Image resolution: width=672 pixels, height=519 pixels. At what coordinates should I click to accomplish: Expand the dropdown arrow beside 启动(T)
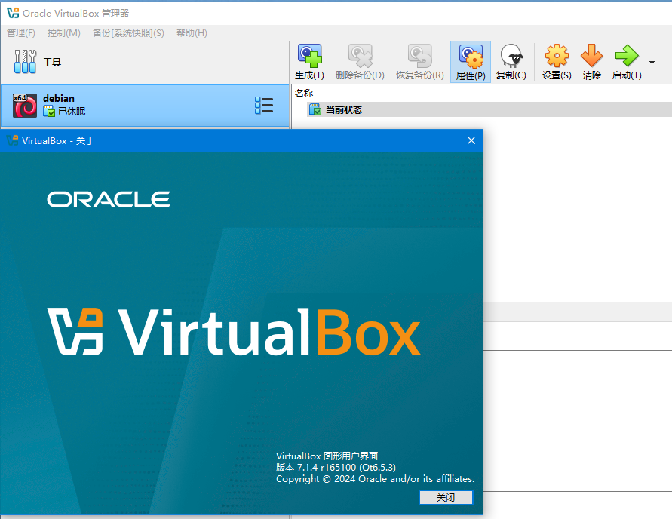pos(652,63)
